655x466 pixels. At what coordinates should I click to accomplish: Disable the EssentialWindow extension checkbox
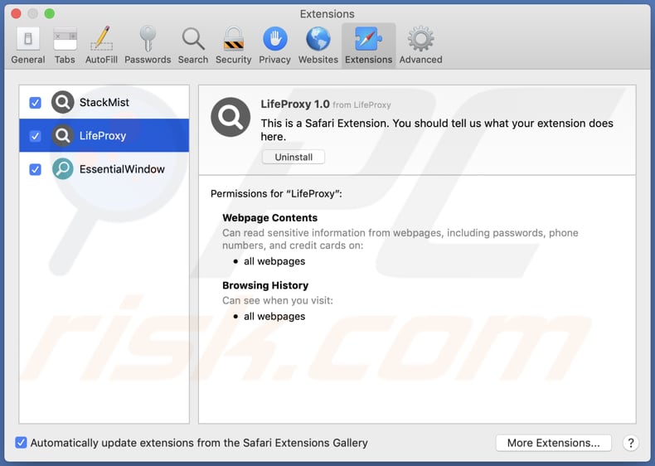[x=36, y=169]
